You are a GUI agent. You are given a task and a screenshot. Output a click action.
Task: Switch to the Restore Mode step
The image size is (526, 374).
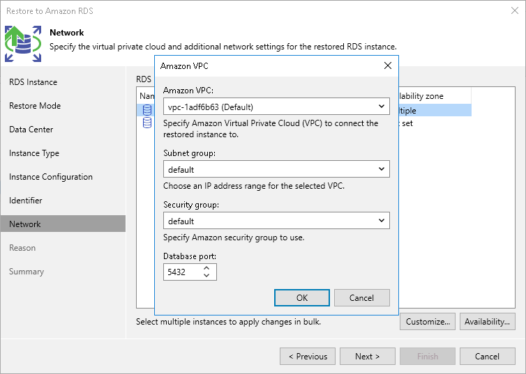point(35,106)
